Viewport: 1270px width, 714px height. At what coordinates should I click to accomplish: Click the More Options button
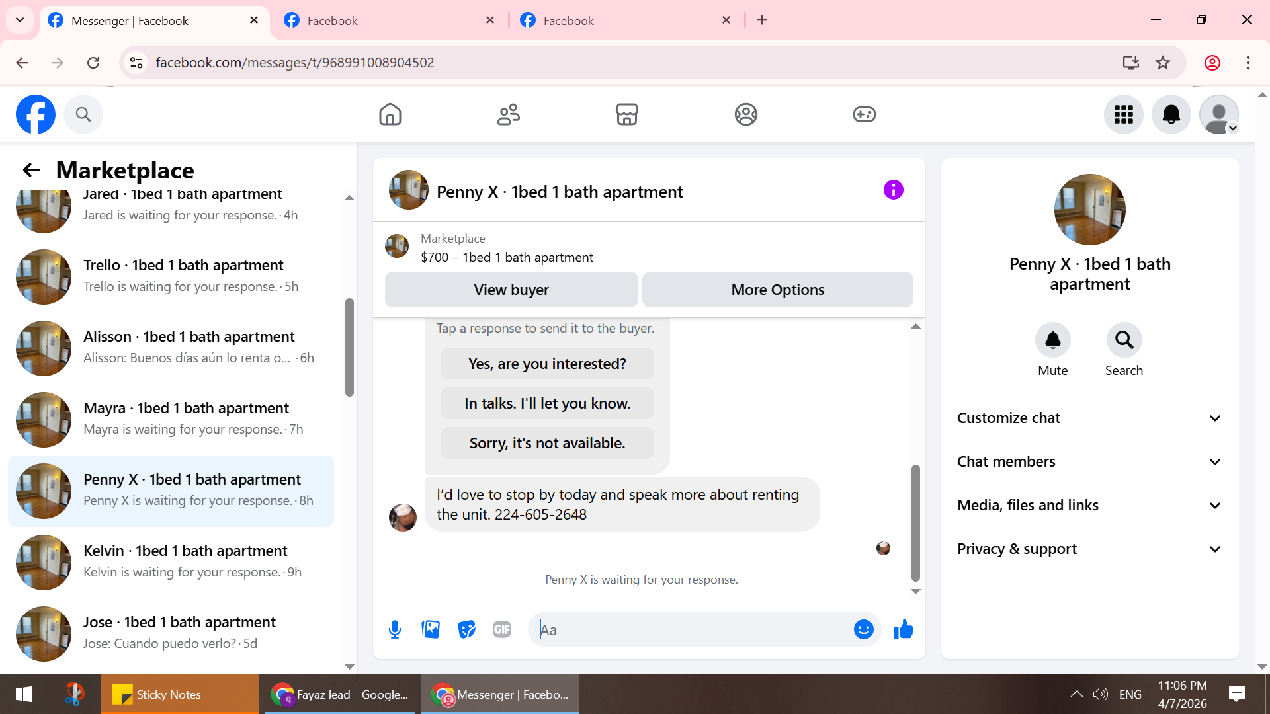click(778, 290)
